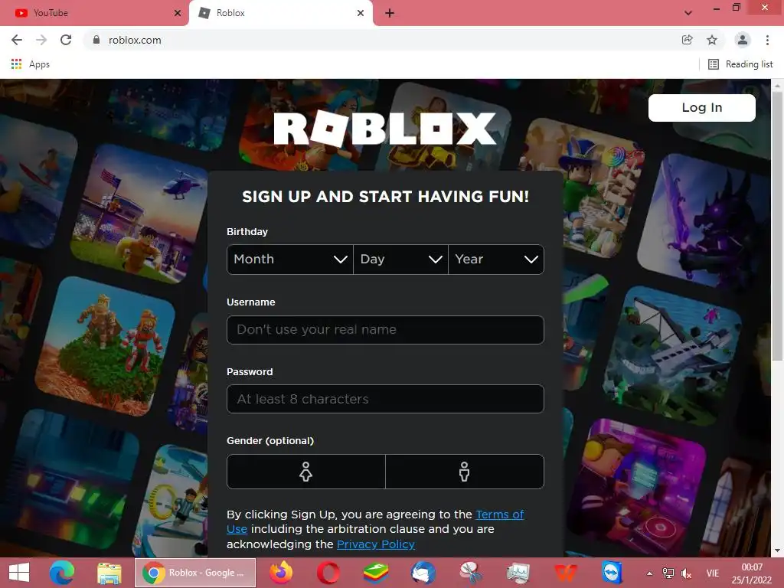784x588 pixels.
Task: Click the purple dragon game thumbnail
Action: coord(706,223)
